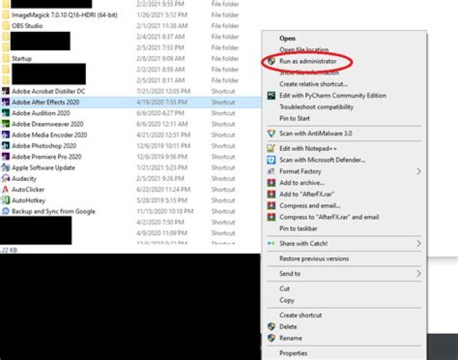Choose Troubleshoot compatibility
Screen dimensions: 458x360
pyautogui.click(x=316, y=107)
